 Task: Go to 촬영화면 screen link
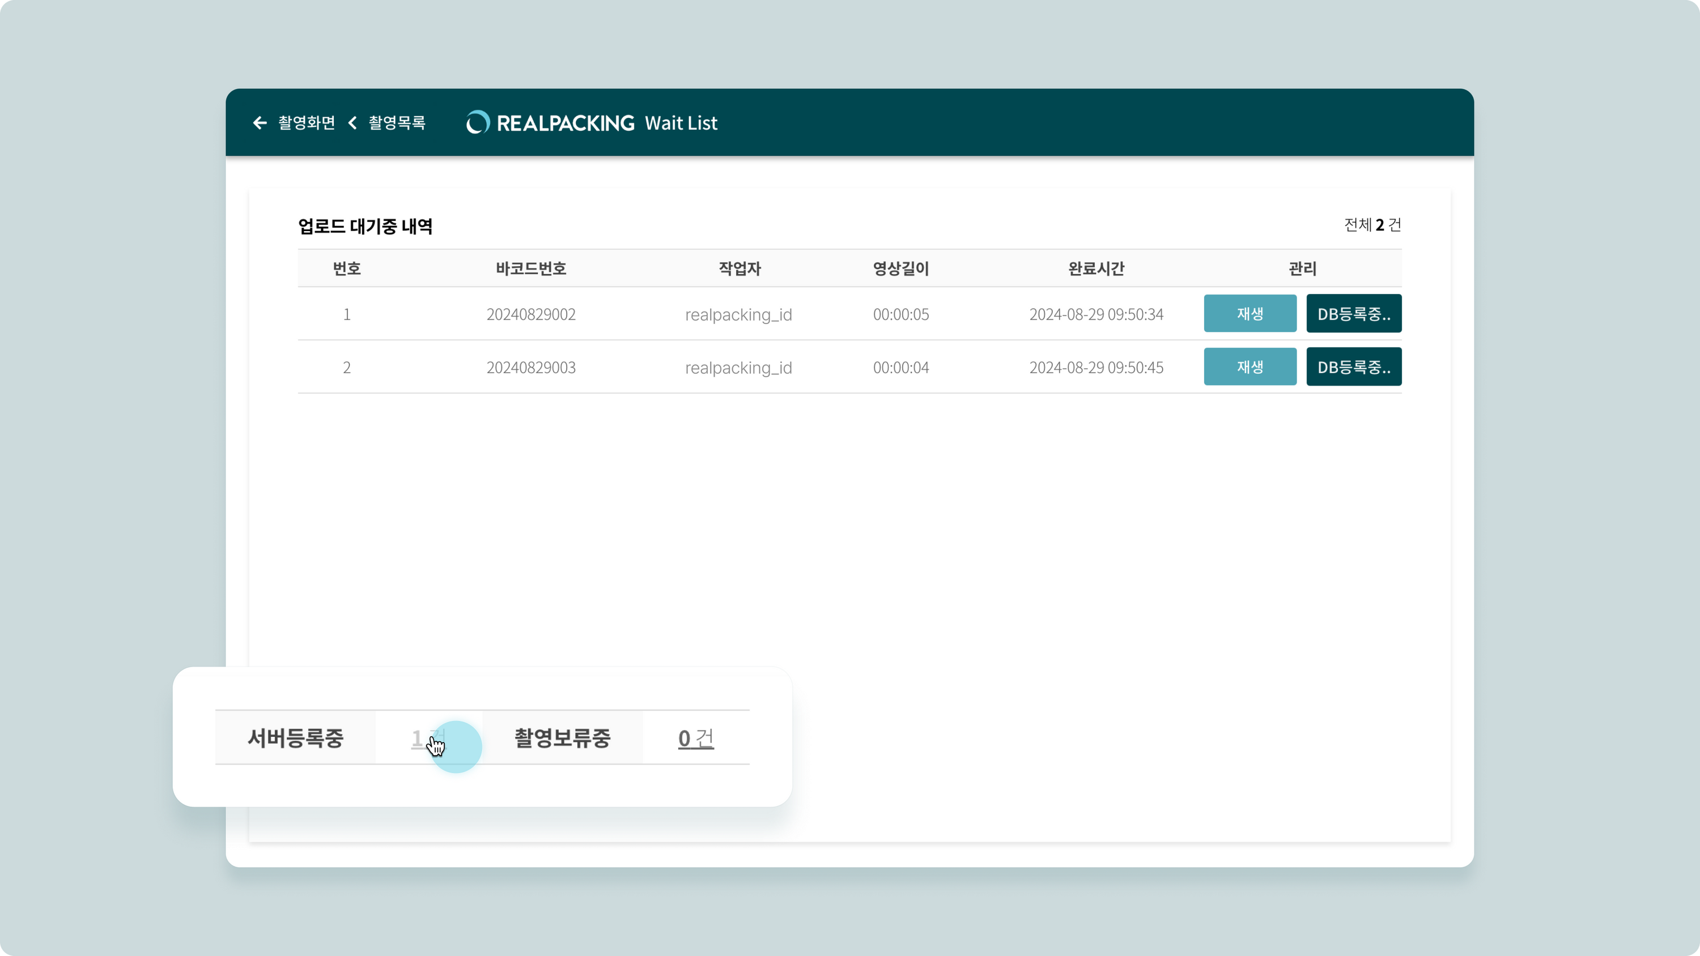[306, 123]
